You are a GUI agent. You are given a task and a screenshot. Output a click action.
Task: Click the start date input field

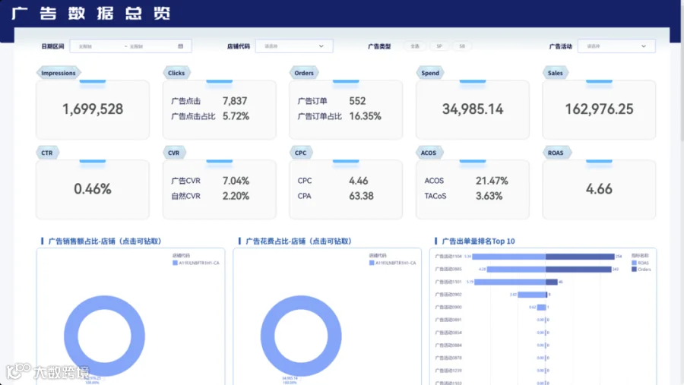97,46
